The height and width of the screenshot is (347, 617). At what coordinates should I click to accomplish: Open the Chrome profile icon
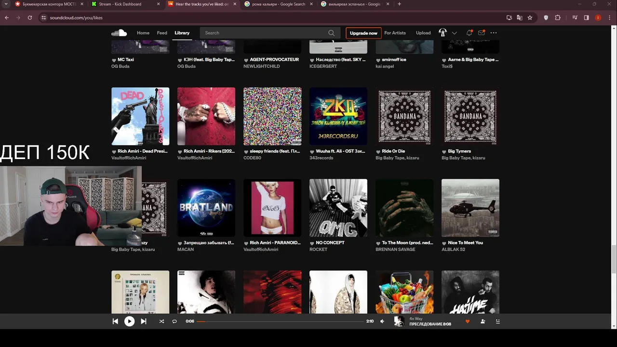598,17
